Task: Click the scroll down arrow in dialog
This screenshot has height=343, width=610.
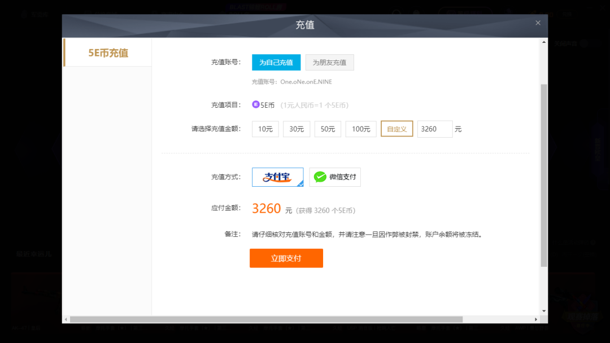Action: [544, 311]
